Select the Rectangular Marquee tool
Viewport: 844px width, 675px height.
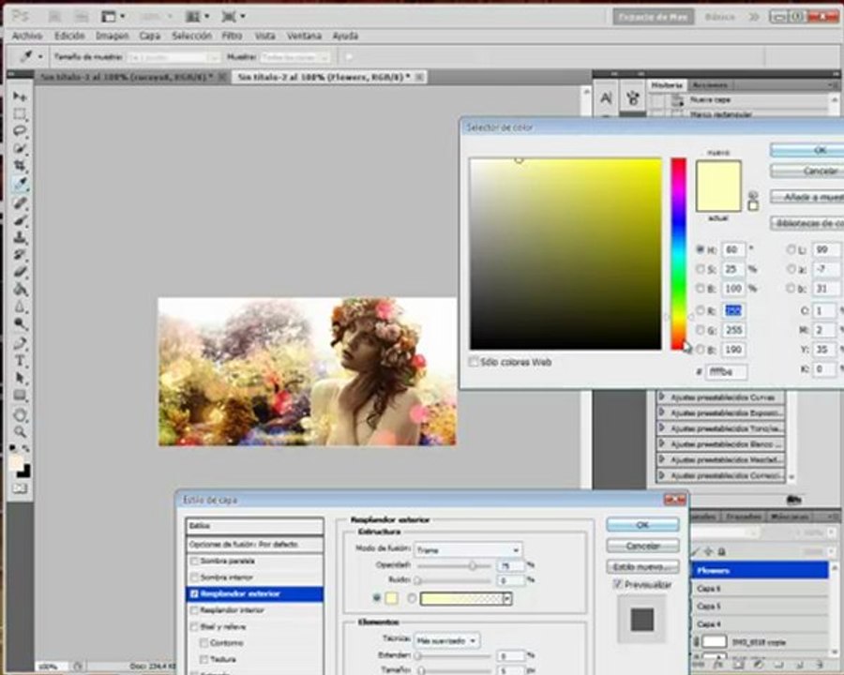pyautogui.click(x=20, y=113)
